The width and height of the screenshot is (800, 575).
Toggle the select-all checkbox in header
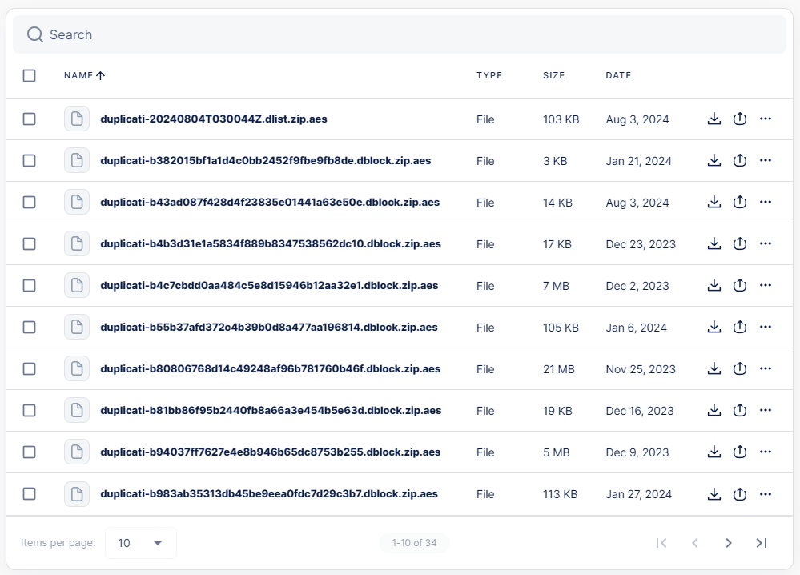coord(30,75)
